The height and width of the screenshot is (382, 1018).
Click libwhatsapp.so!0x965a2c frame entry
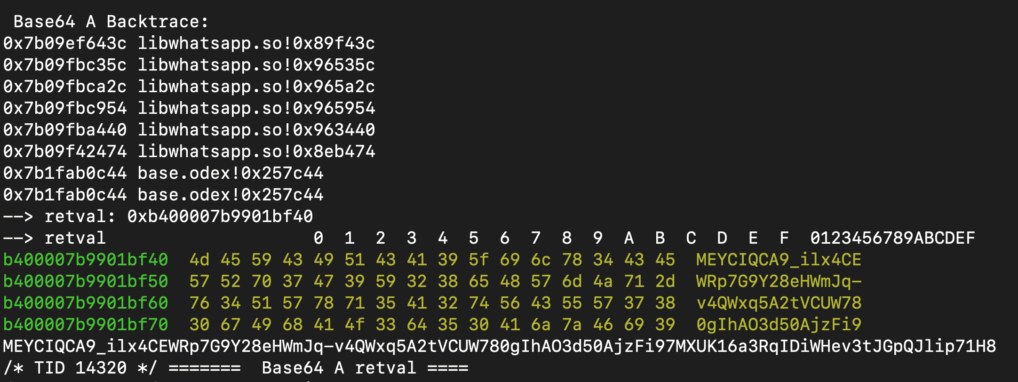click(256, 87)
